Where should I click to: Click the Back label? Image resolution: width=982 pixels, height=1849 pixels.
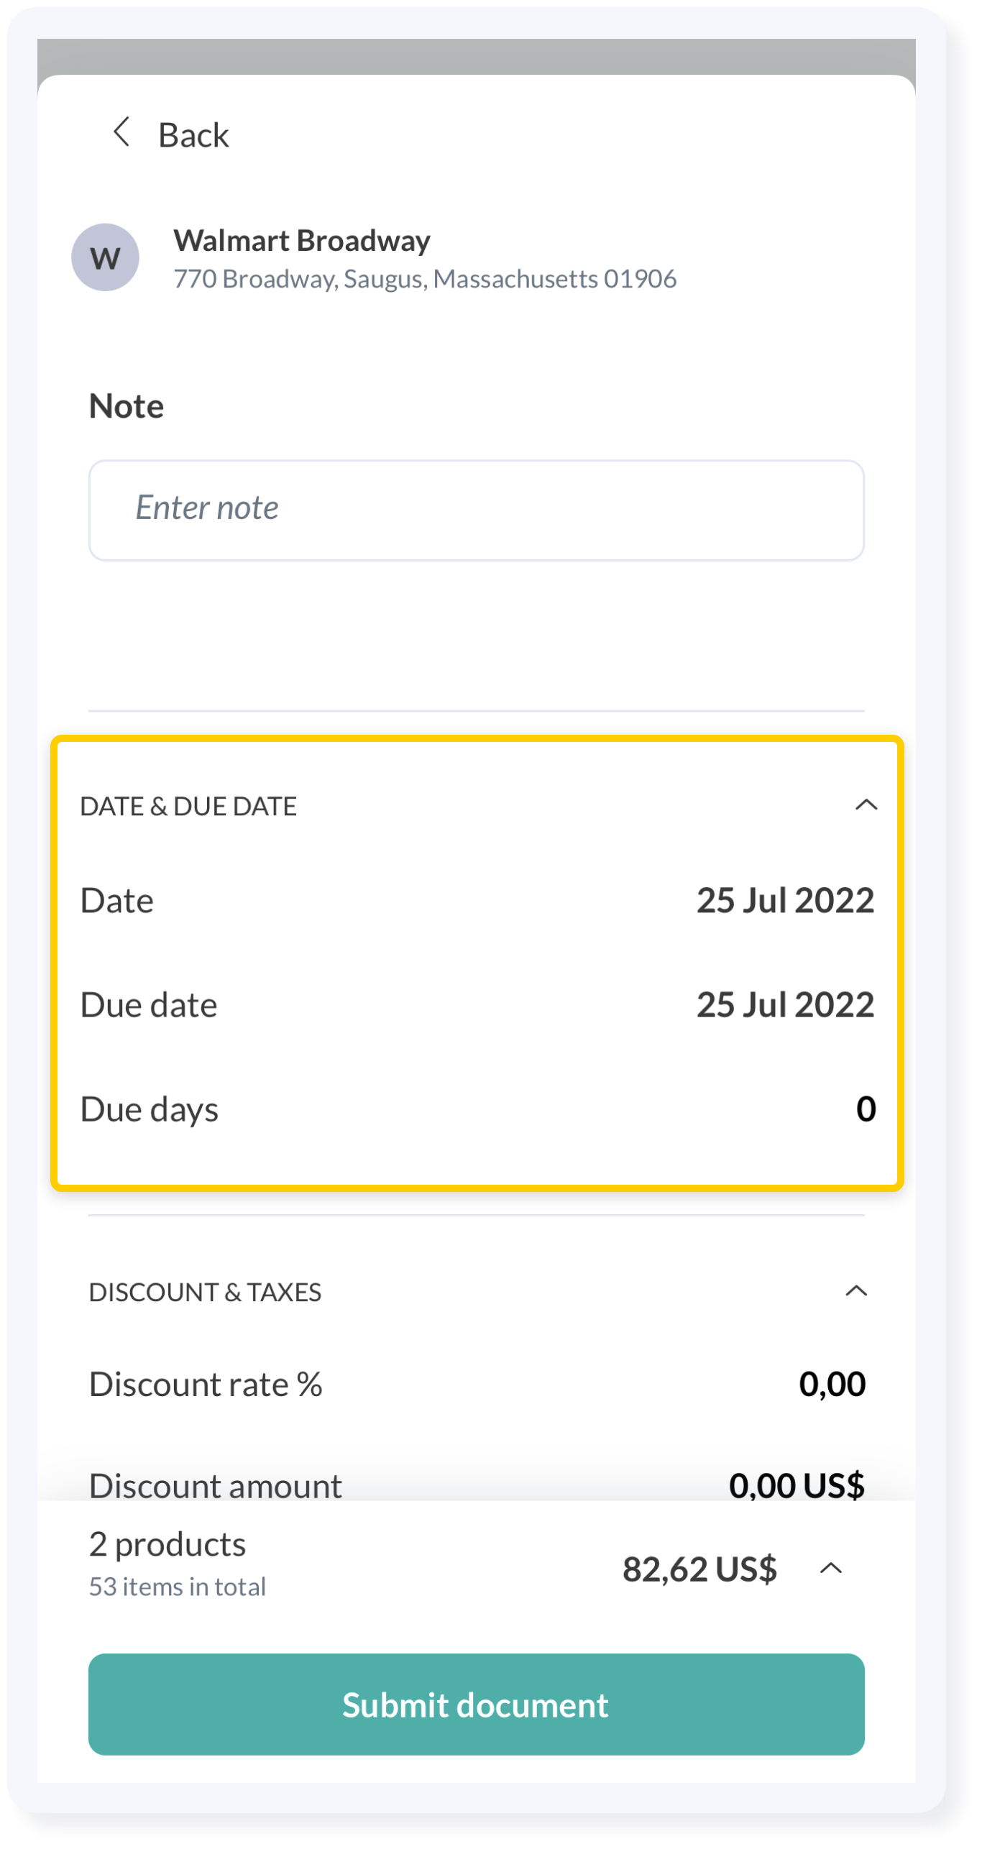click(193, 135)
